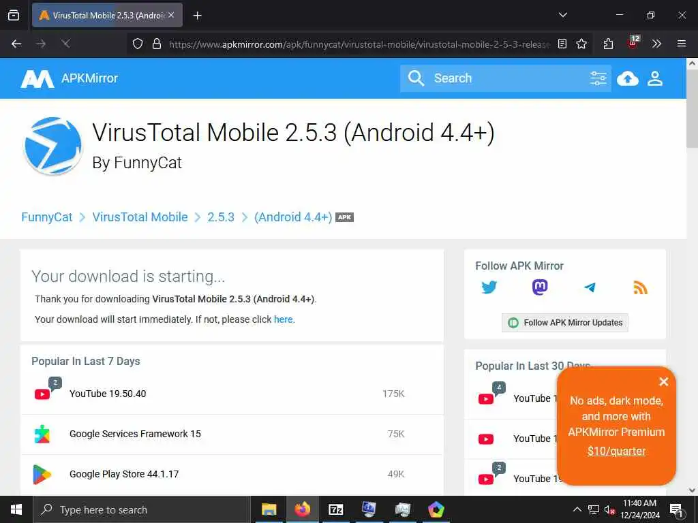Viewport: 698px width, 523px height.
Task: Go to the FunnyCat breadcrumb
Action: [x=47, y=217]
